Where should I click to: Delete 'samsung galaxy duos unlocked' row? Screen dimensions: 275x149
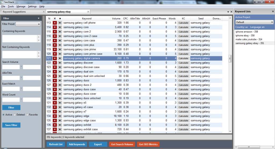coord(55,98)
